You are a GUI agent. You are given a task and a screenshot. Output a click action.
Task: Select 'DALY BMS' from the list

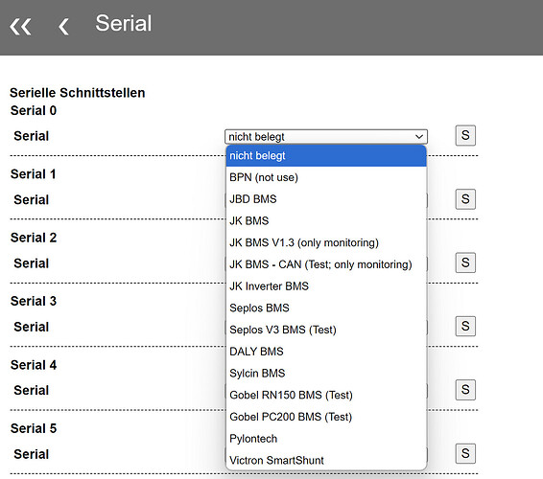[x=326, y=352]
